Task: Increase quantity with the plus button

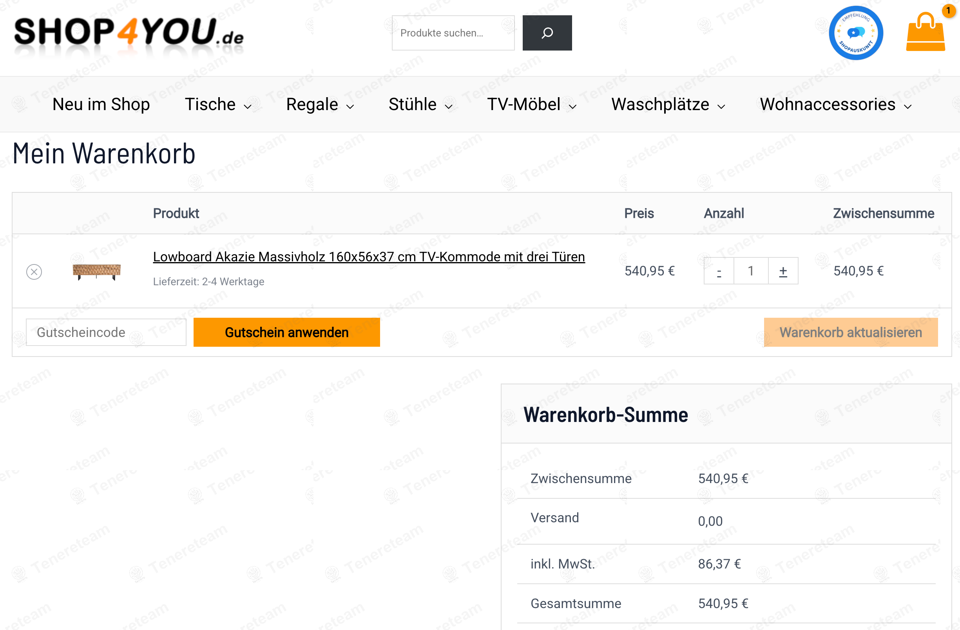Action: pyautogui.click(x=783, y=271)
